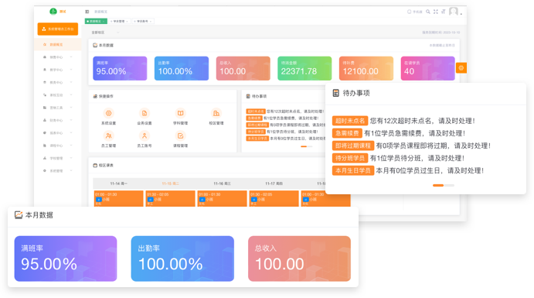Viewport: 534px width, 298px height.
Task: Click the 本月生日学员 tag in enlarged callout
Action: click(x=353, y=170)
